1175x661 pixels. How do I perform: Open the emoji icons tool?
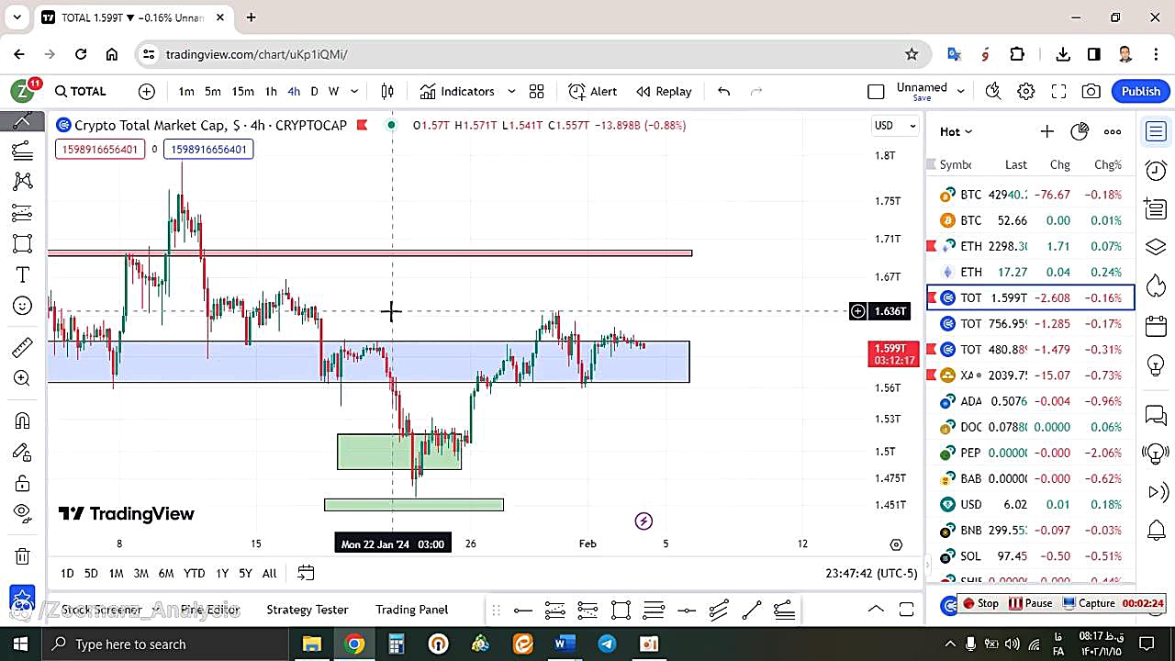click(x=22, y=306)
